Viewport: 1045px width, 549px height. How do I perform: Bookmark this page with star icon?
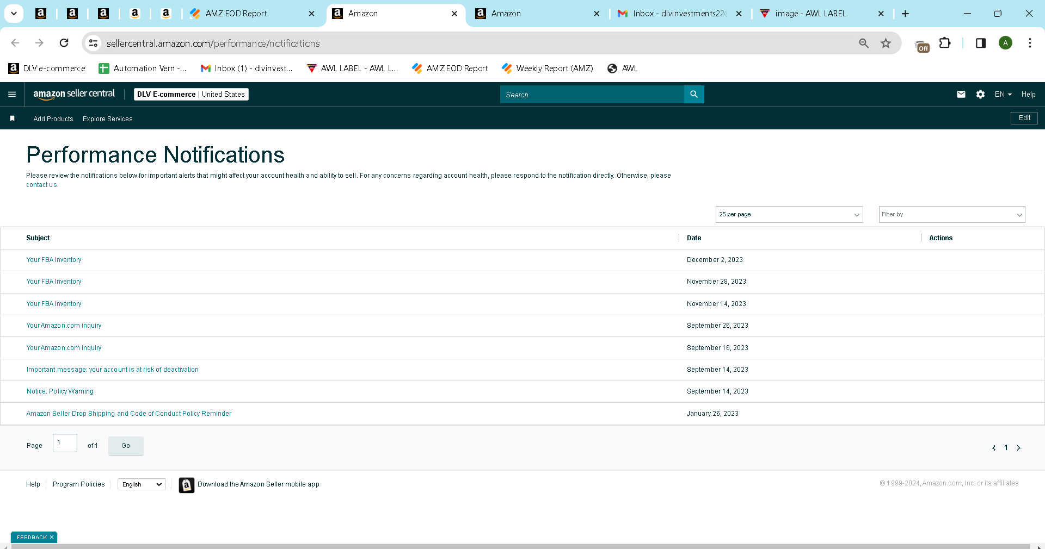pyautogui.click(x=886, y=43)
